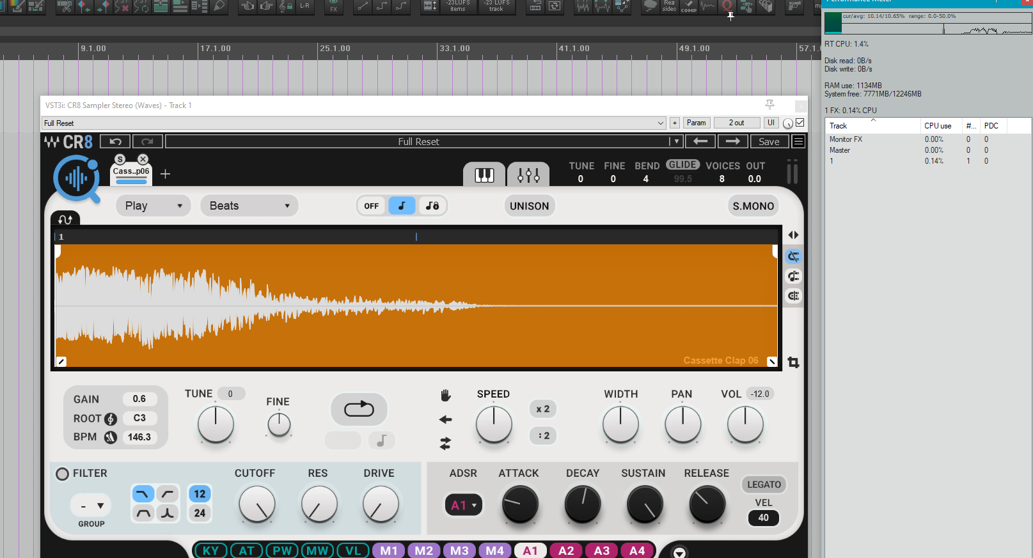
Task: Select the second waveform edit mode icon
Action: click(794, 276)
